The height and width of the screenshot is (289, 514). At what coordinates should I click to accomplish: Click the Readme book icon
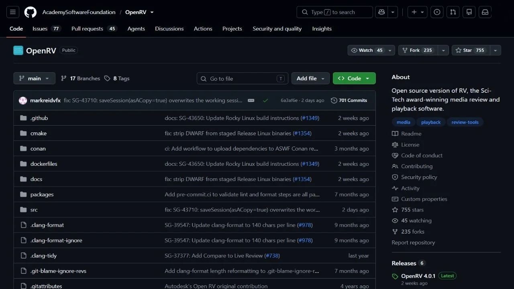coord(395,134)
